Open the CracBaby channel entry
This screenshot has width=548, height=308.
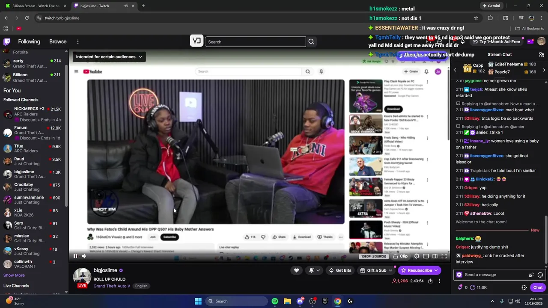33,187
